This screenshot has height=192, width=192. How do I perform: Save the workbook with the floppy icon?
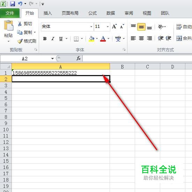[x=13, y=4]
